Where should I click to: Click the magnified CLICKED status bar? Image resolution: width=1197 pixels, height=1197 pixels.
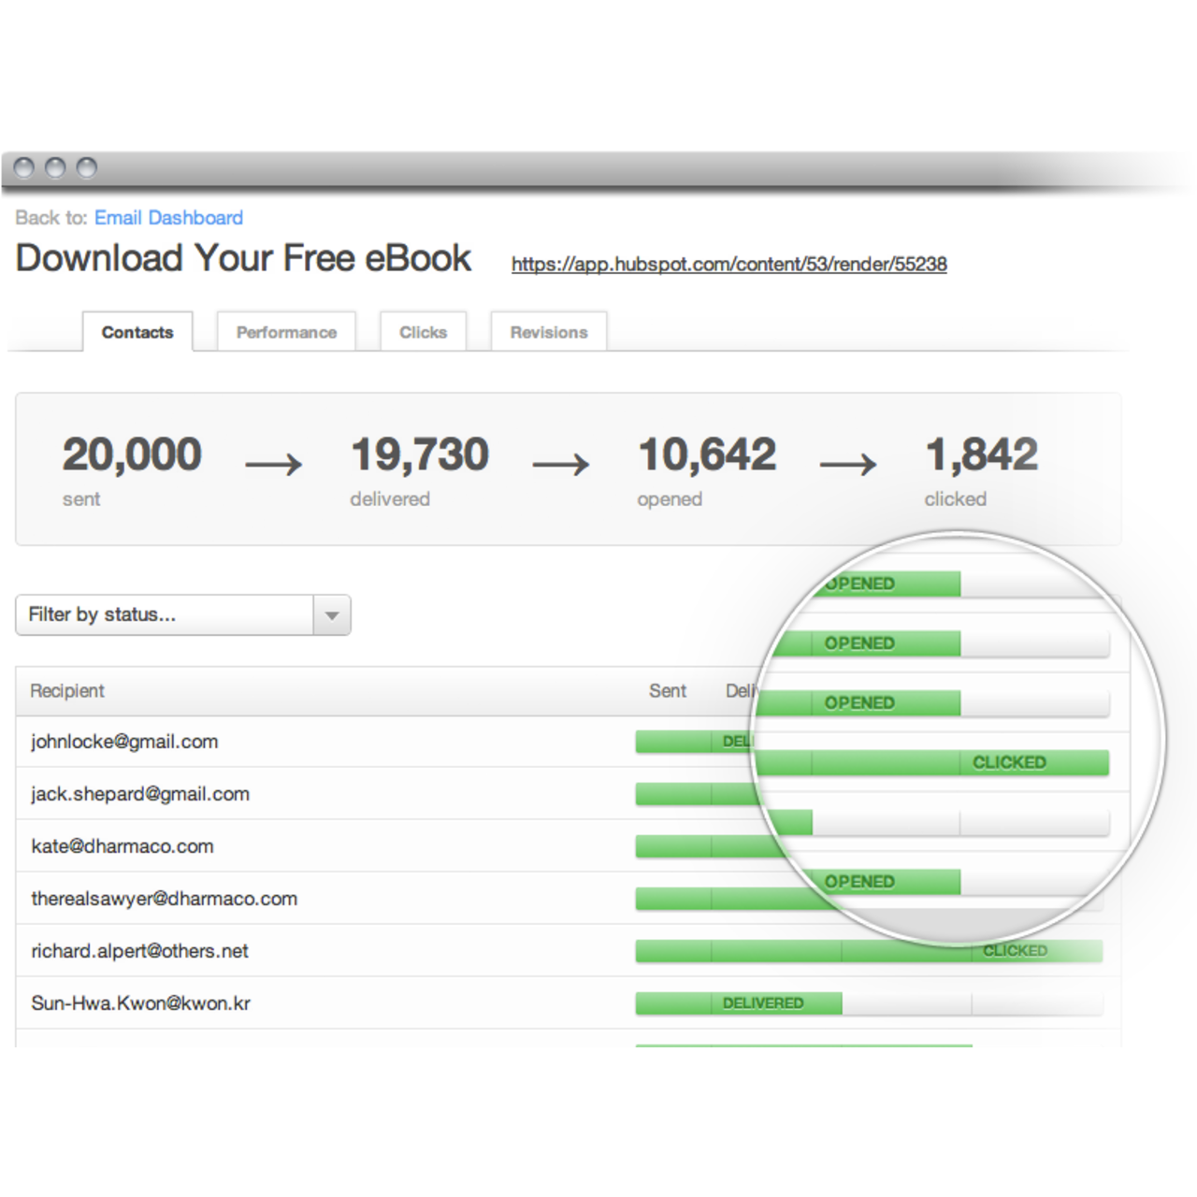click(x=931, y=762)
